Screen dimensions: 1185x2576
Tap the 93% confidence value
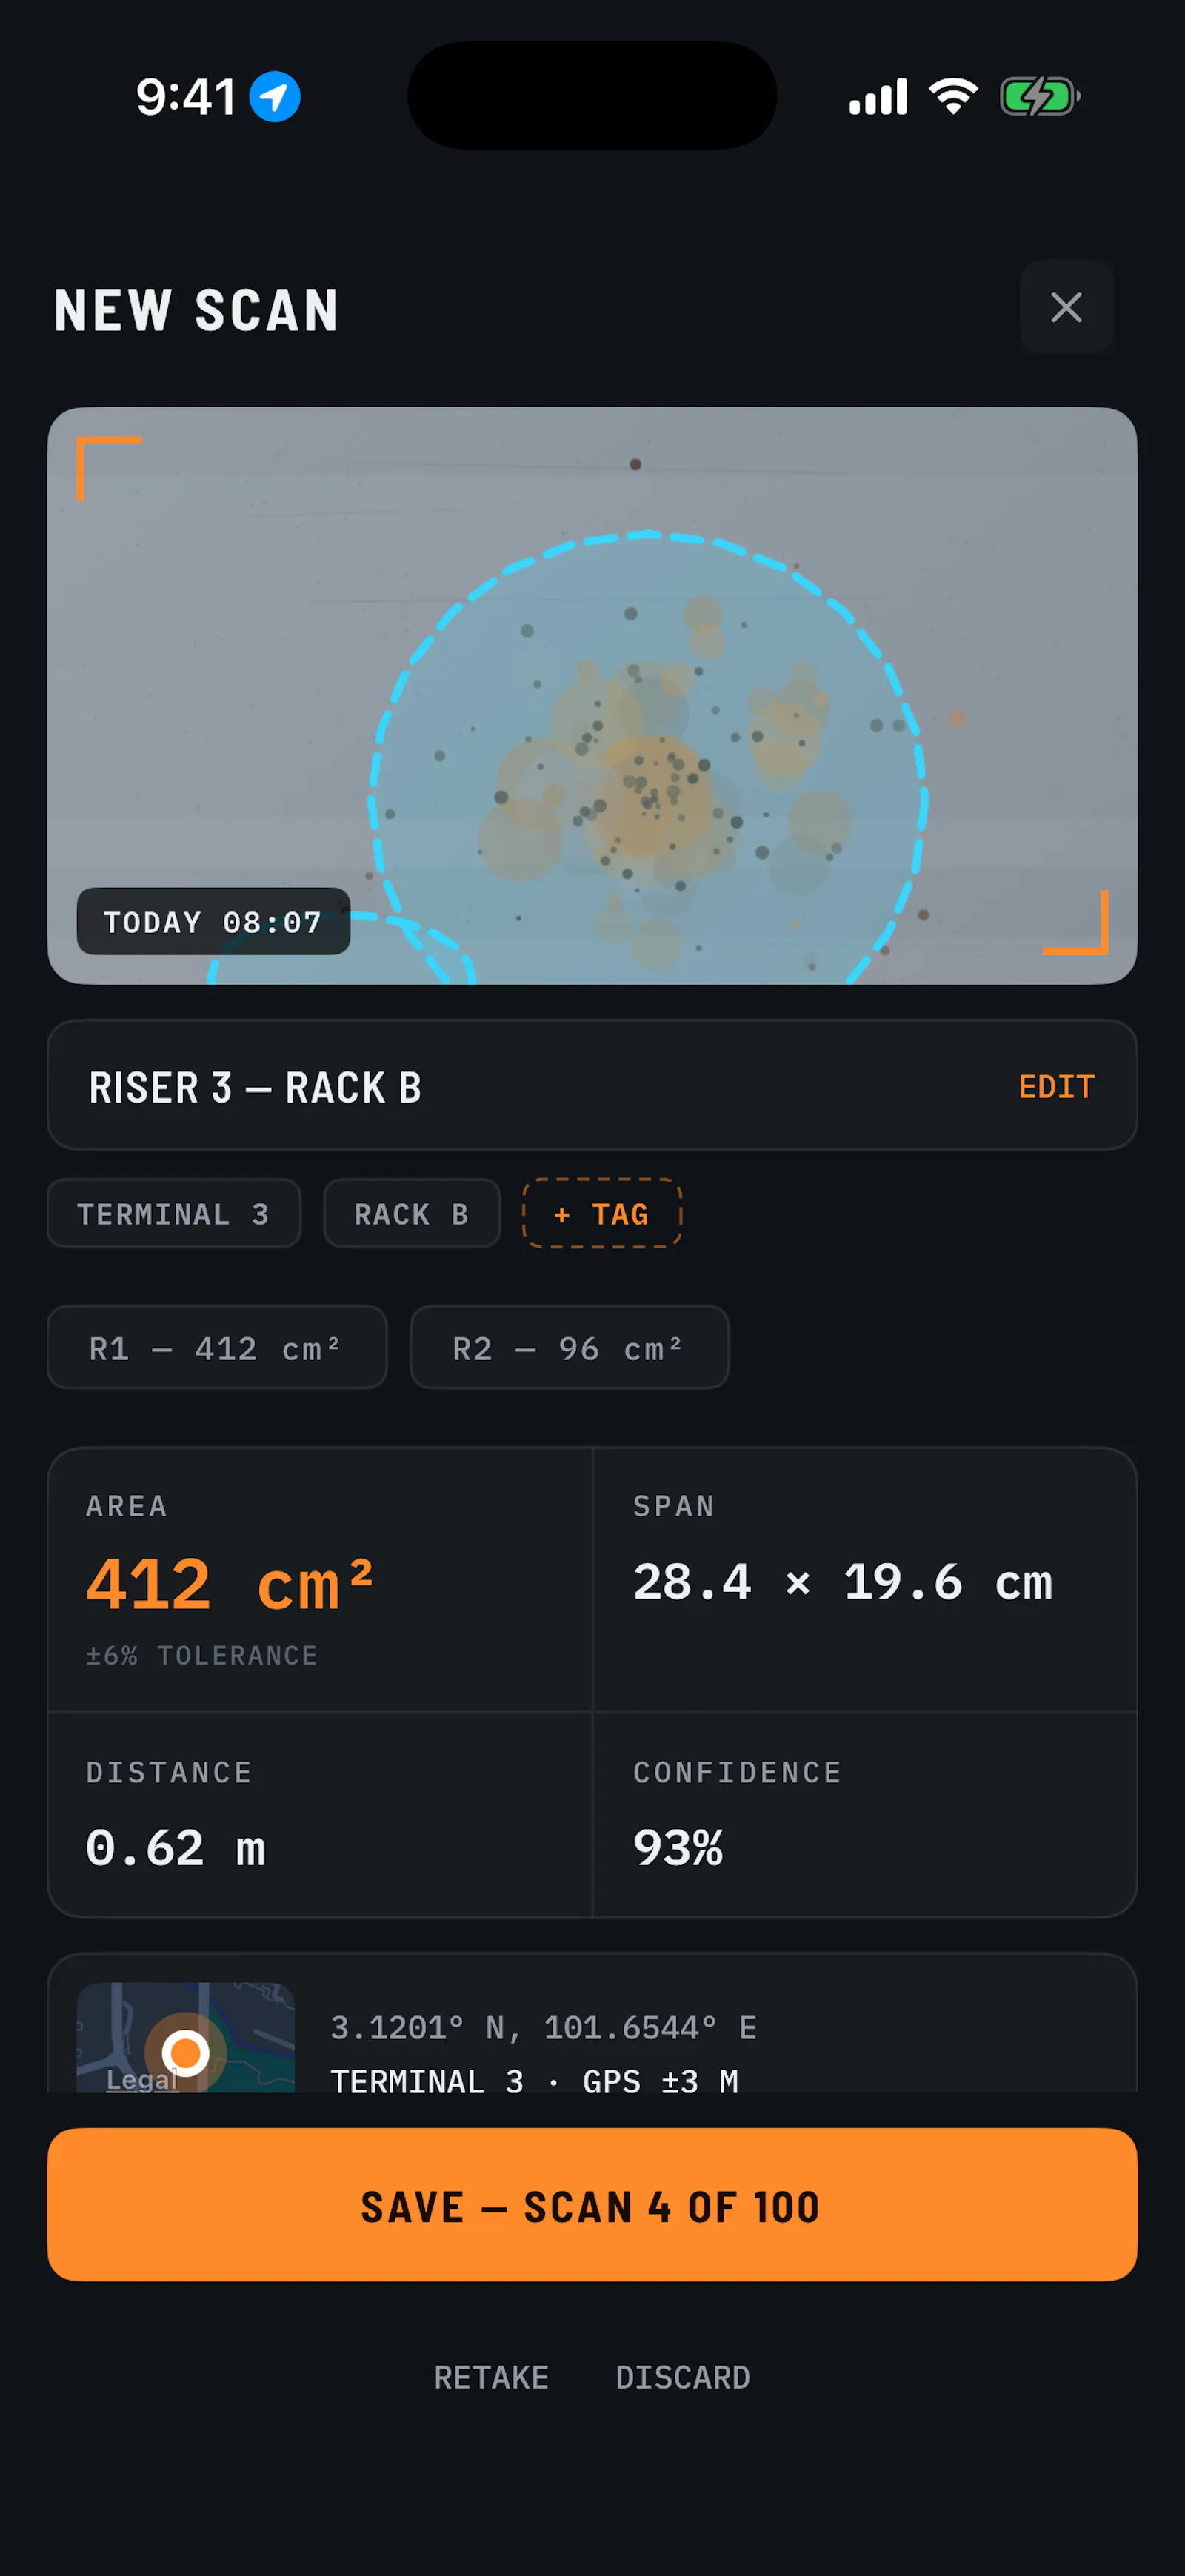[x=678, y=1848]
